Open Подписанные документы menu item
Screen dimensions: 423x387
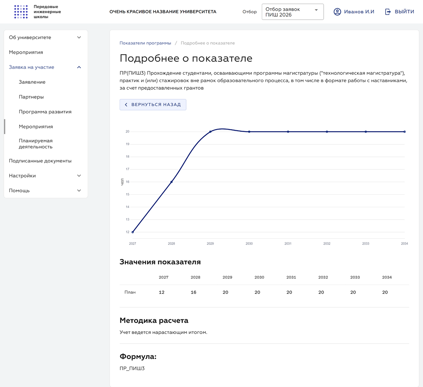coord(40,161)
